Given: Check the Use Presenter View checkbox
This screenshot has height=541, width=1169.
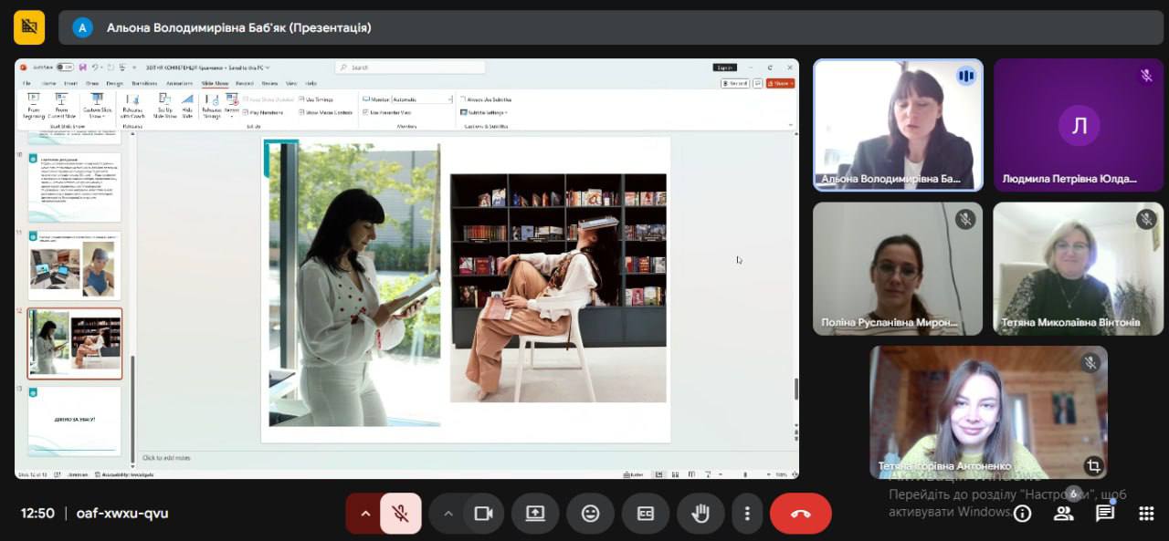Looking at the screenshot, I should [365, 112].
